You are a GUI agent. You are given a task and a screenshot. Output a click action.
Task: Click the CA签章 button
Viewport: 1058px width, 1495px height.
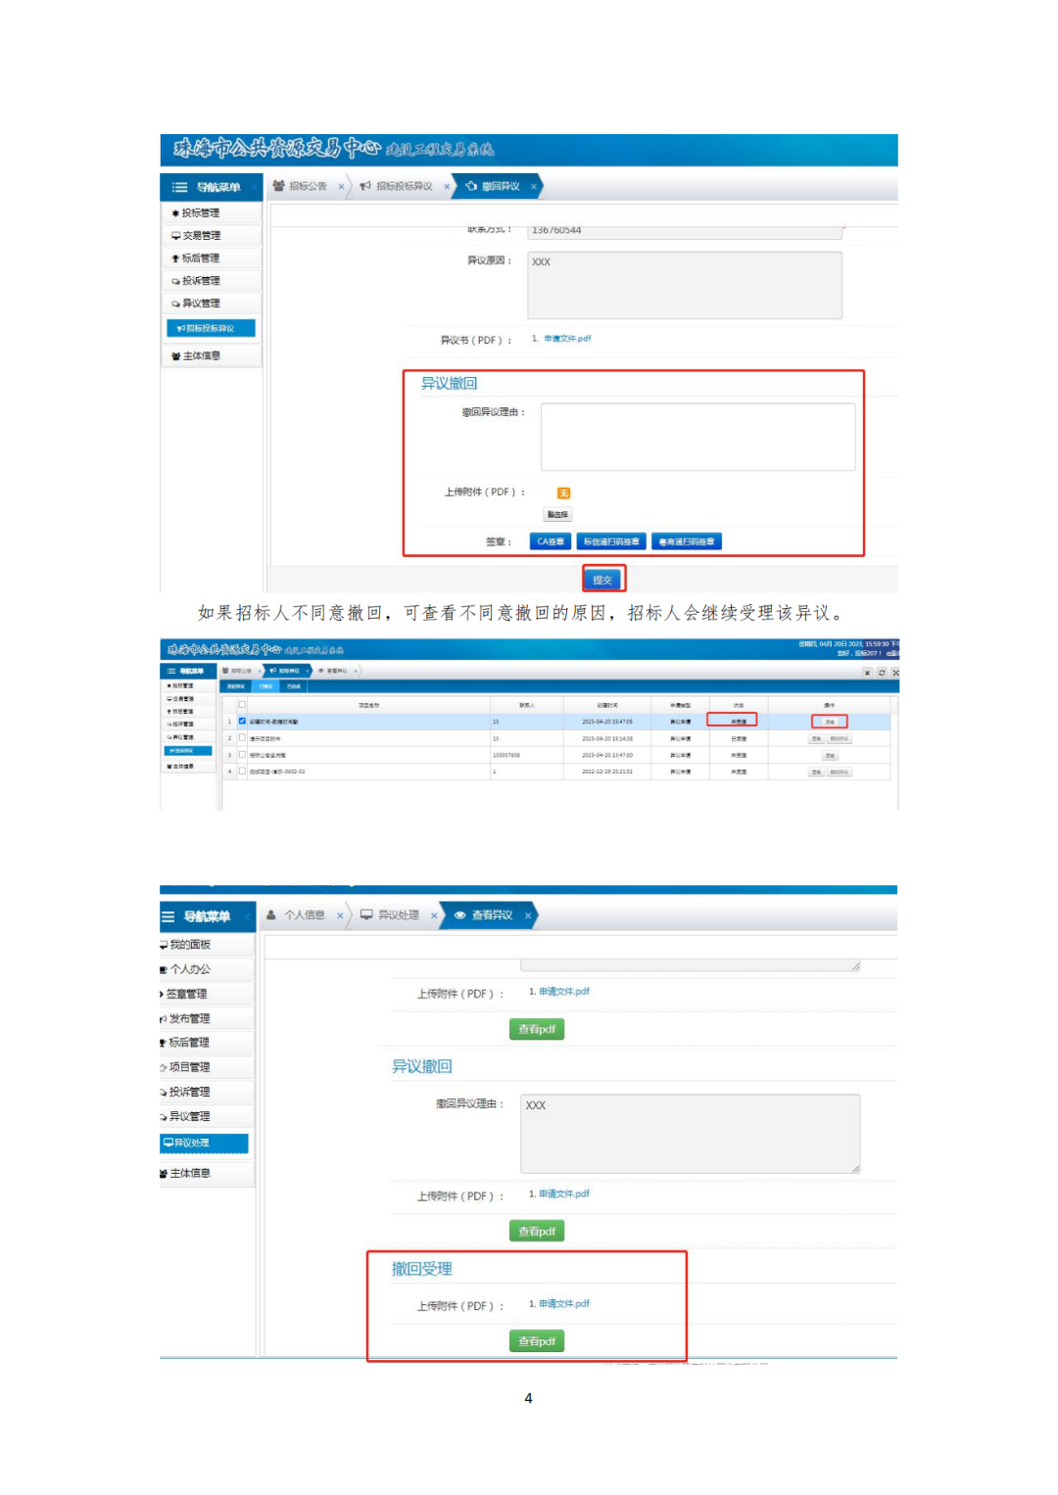tap(550, 541)
